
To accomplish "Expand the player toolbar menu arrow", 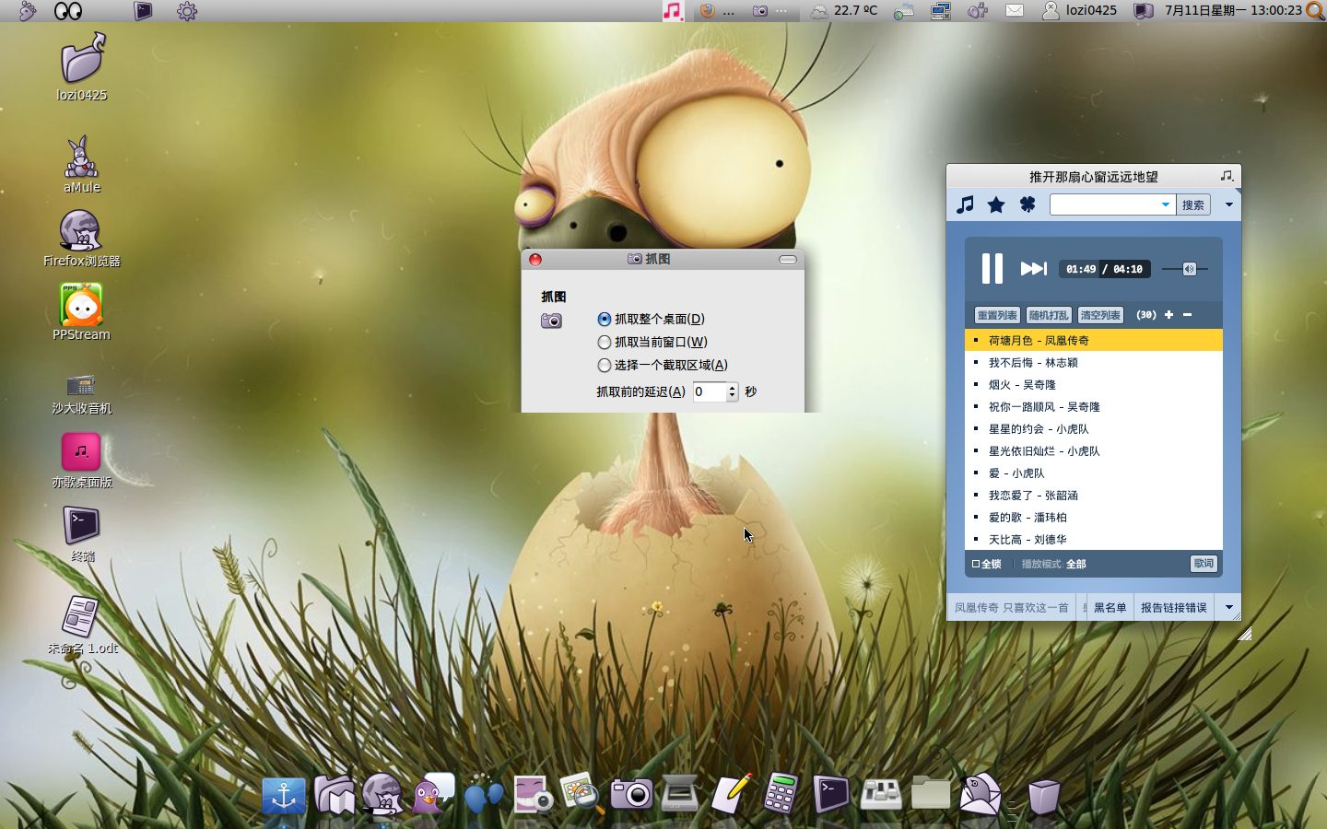I will 1228,204.
